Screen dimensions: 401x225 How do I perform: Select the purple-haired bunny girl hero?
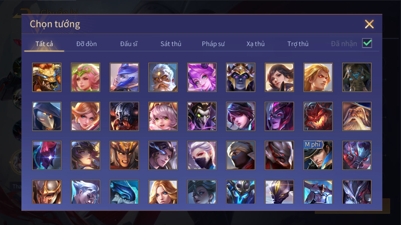(x=202, y=77)
